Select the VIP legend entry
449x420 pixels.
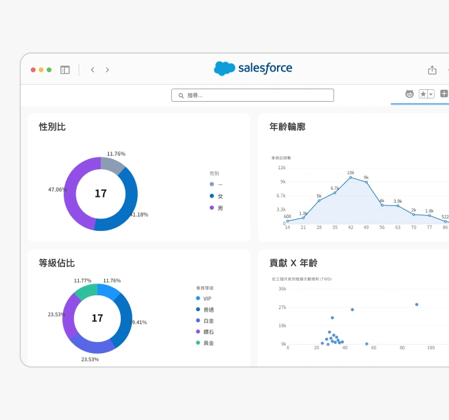coord(204,299)
